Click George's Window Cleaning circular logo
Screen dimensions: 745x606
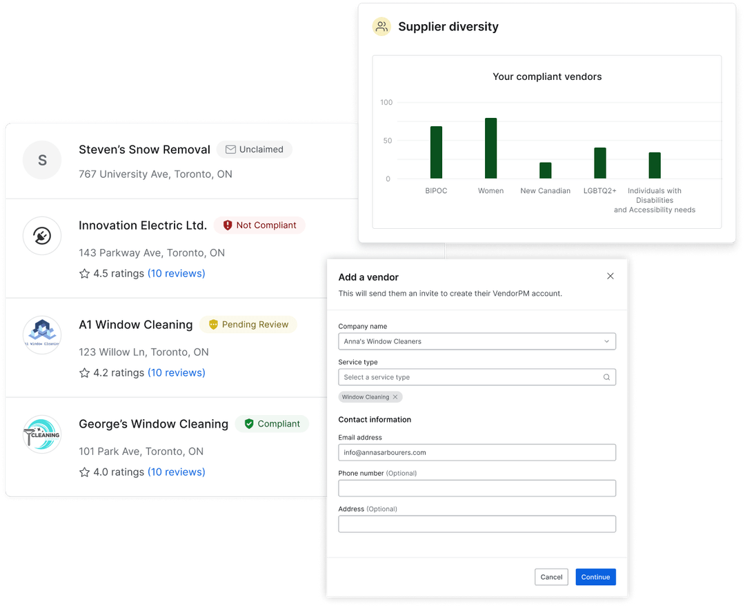[x=42, y=434]
